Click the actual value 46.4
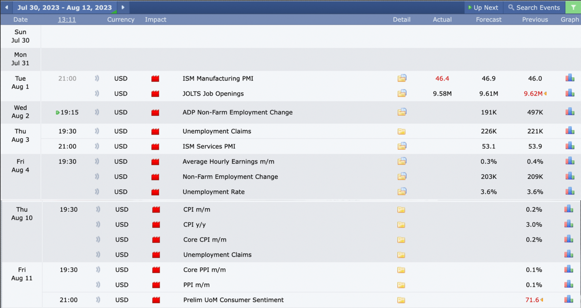Screen dimensions: 581x308 pos(442,78)
